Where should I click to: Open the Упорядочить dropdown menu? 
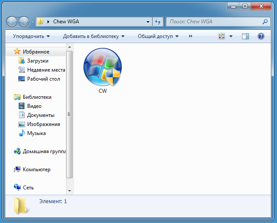[31, 36]
